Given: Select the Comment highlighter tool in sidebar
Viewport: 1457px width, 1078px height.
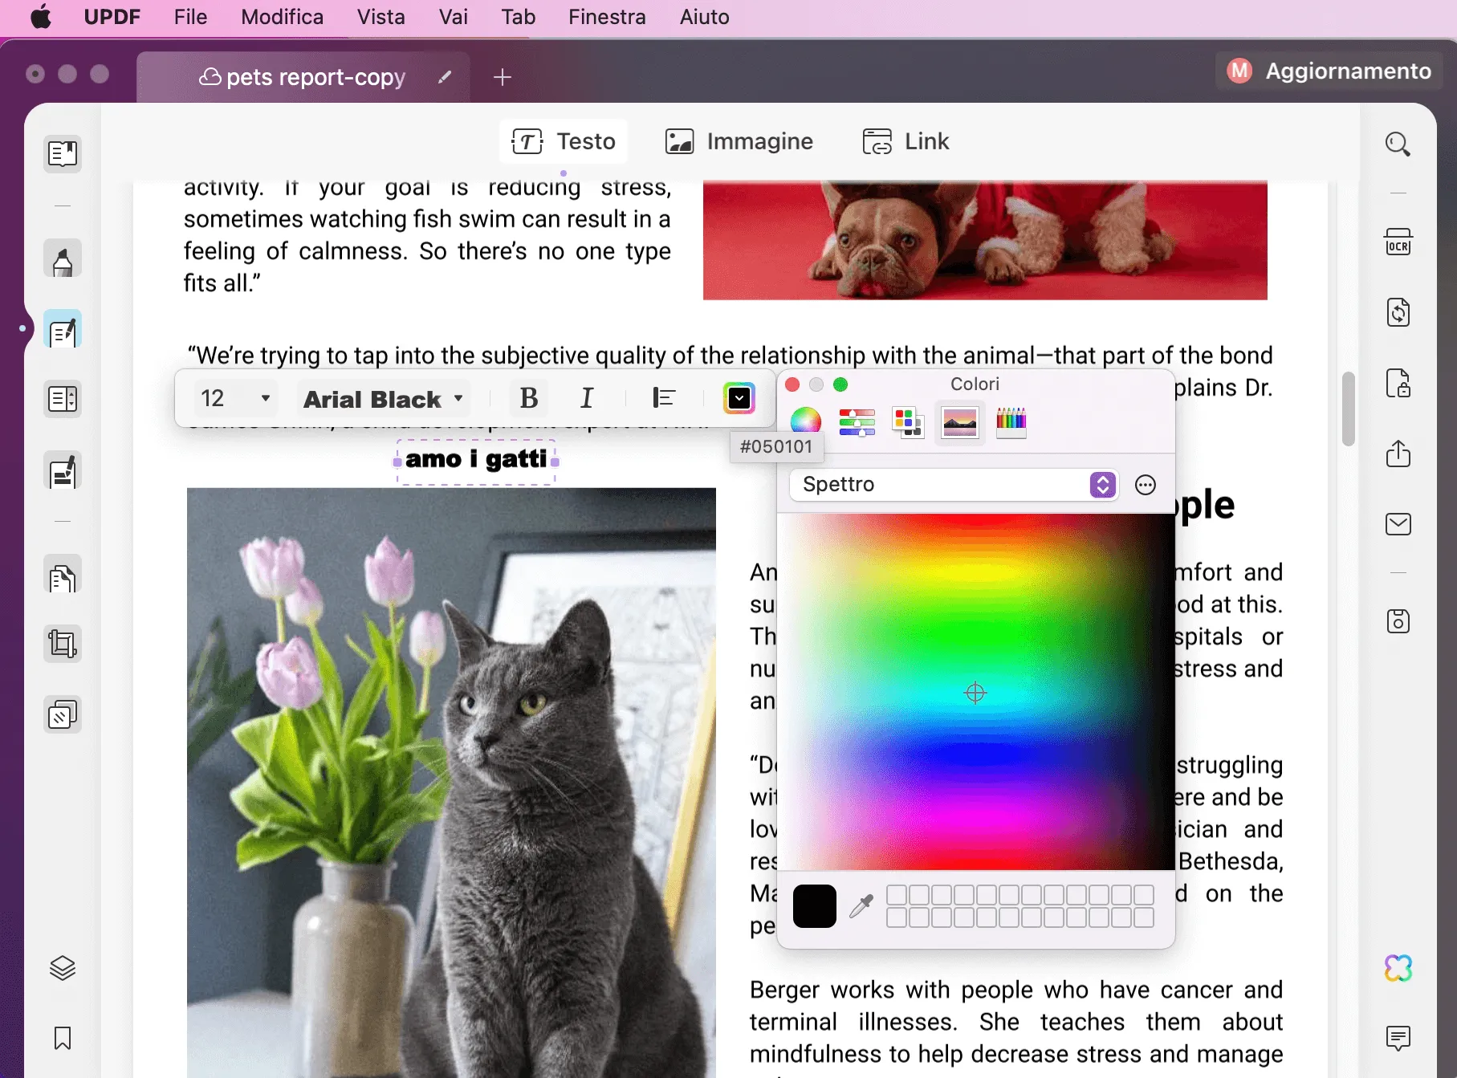Looking at the screenshot, I should (x=63, y=259).
